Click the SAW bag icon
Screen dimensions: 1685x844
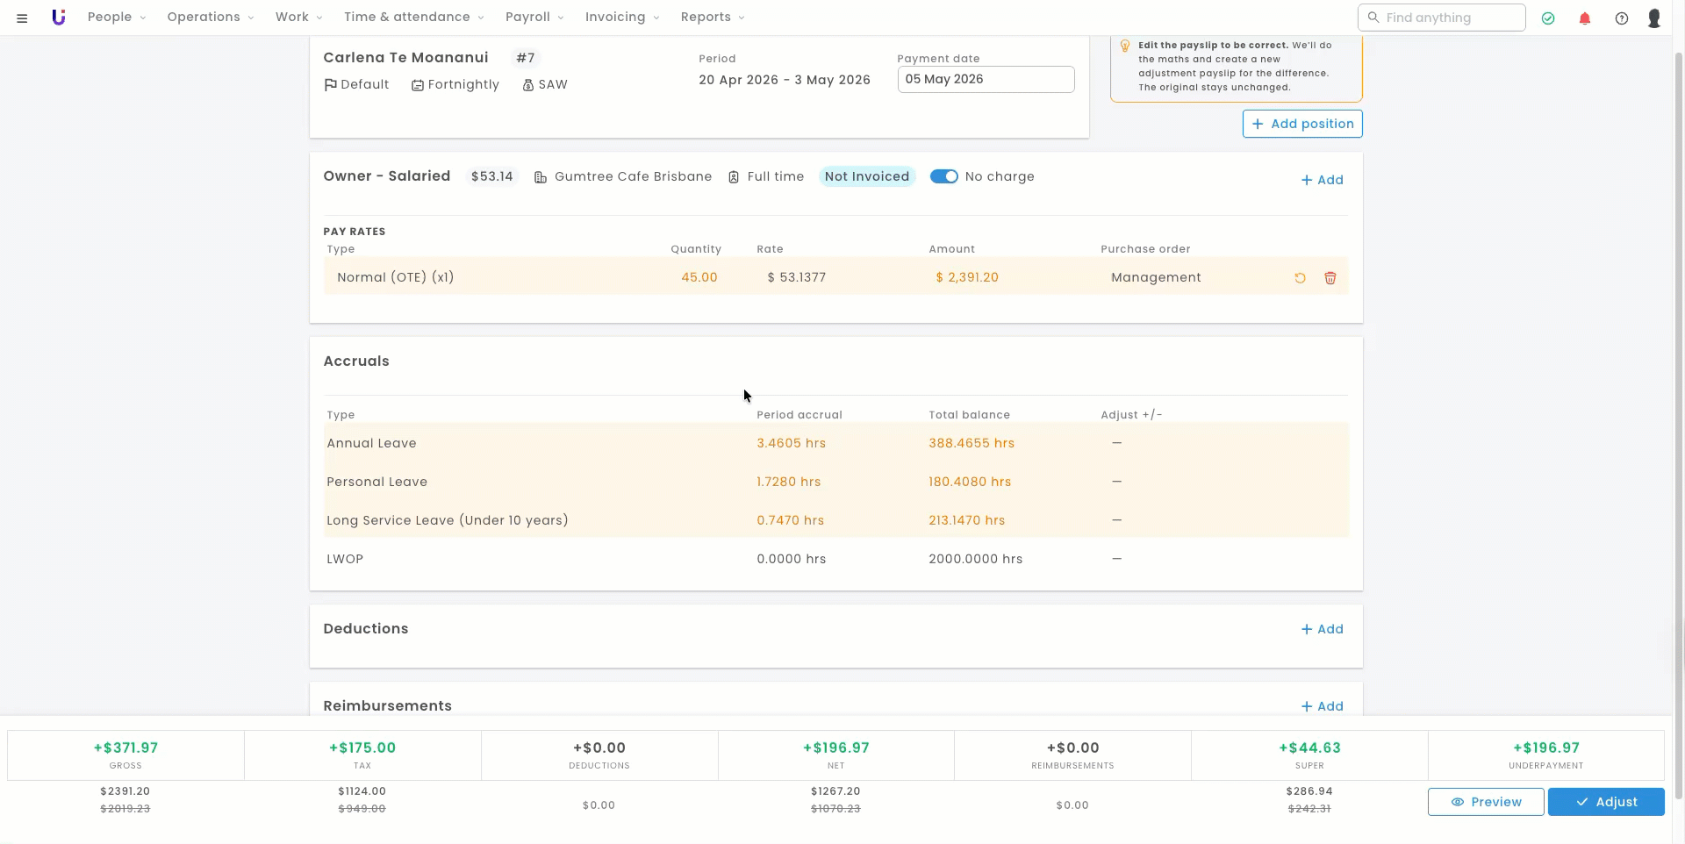point(528,85)
